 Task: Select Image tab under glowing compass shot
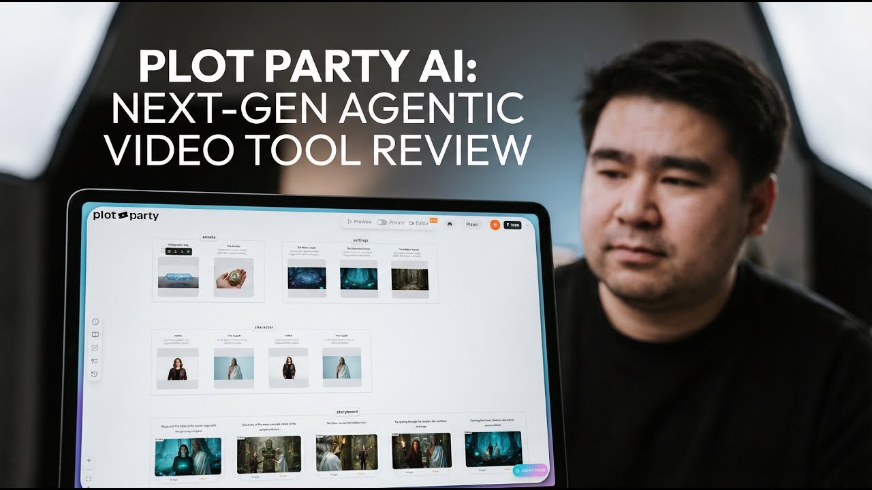[x=172, y=479]
